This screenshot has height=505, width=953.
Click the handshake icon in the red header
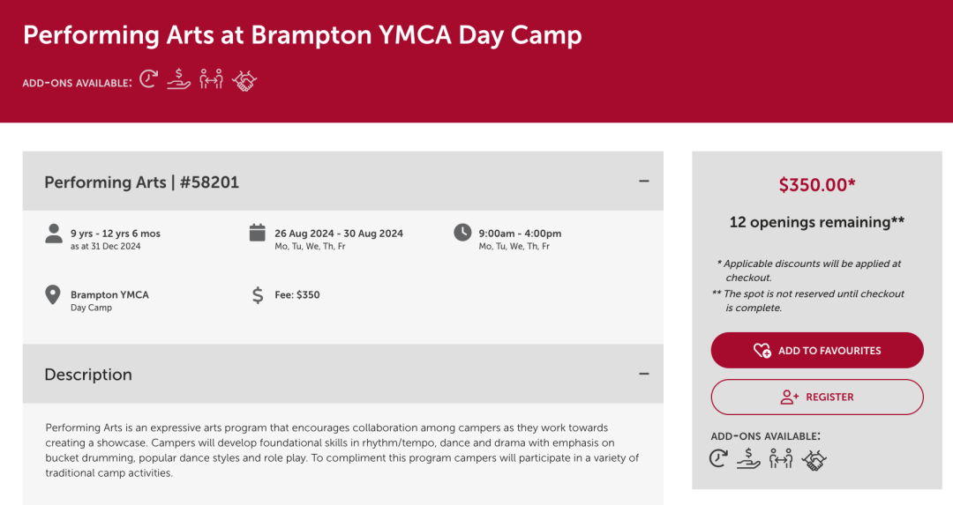244,81
